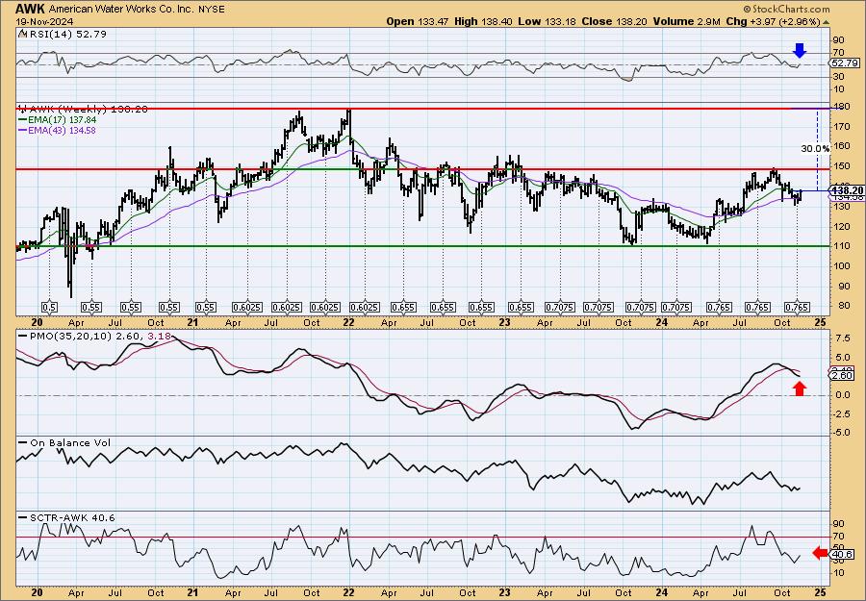This screenshot has height=601, width=866.
Task: Click the -5.0 label on the PMO axis
Action: point(841,433)
